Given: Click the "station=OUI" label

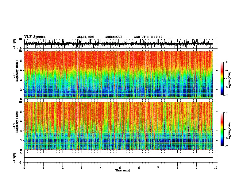Looking at the screenshot, I should pos(114,37).
